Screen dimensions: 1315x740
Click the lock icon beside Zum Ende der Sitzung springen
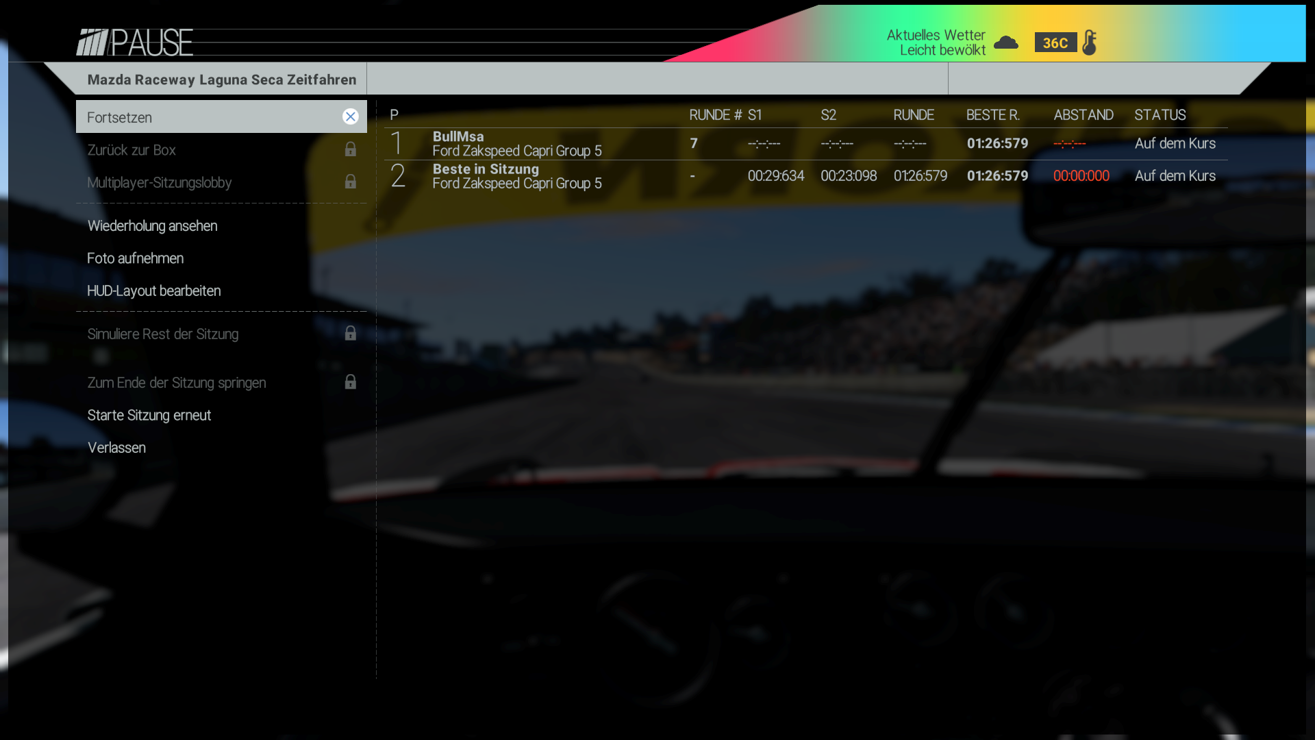(x=350, y=381)
